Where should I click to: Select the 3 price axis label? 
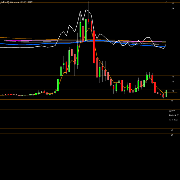(172, 130)
